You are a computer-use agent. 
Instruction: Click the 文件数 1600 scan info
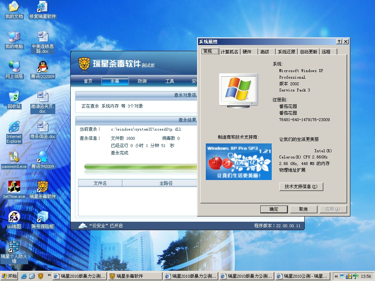tap(123, 138)
